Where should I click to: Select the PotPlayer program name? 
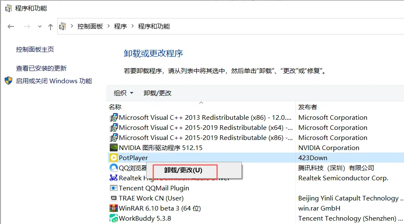[133, 158]
